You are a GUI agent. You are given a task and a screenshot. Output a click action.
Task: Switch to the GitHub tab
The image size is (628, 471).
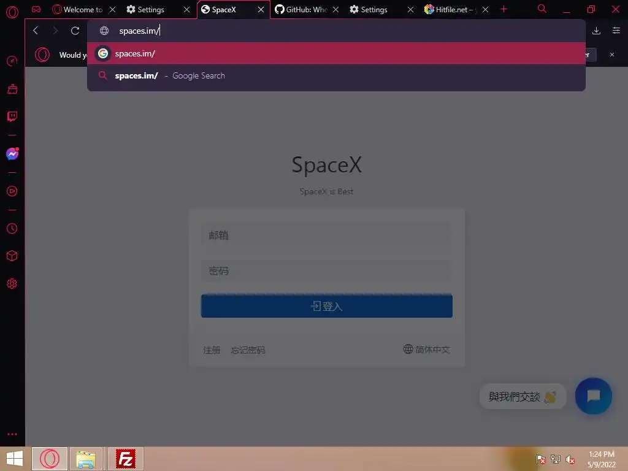coord(302,10)
